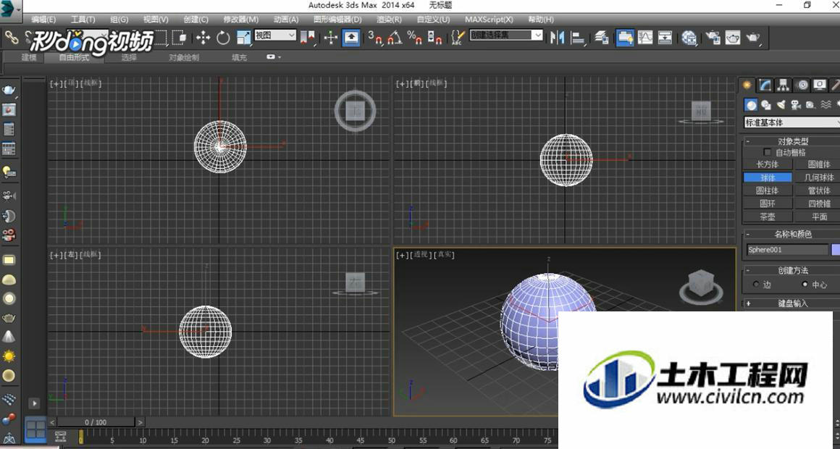
Task: Open the 工具(T) menu
Action: coord(83,20)
